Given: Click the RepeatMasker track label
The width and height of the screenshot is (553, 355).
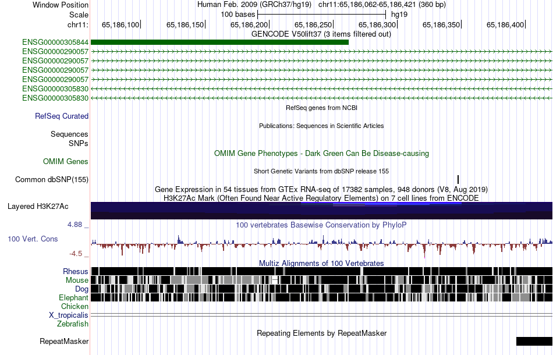Looking at the screenshot, I should click(x=64, y=341).
